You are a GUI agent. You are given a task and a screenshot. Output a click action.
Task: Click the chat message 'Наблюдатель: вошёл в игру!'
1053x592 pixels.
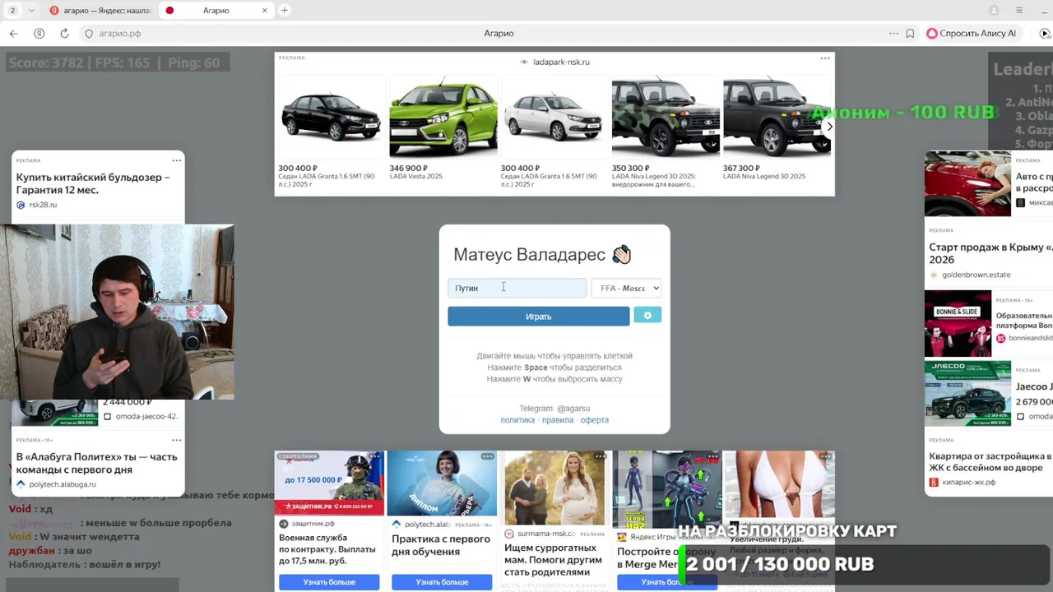85,565
